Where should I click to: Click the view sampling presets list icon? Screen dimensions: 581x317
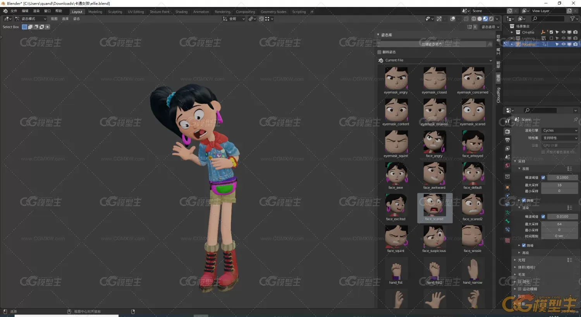coord(569,168)
